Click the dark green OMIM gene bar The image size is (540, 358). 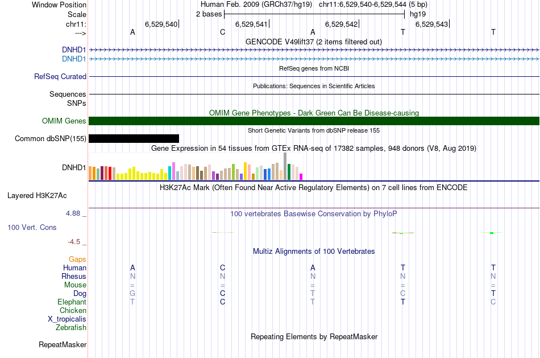pos(314,121)
